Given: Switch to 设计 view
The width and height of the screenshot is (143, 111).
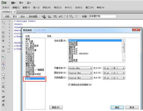Looking at the screenshot, I should tap(23, 17).
